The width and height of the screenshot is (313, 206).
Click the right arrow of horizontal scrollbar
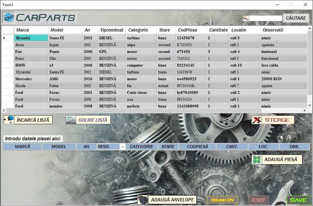305,110
